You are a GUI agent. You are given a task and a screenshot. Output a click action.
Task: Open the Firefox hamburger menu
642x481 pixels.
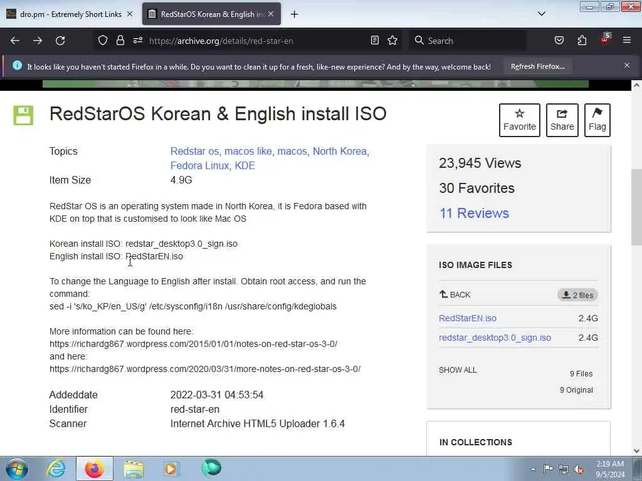[x=627, y=40]
